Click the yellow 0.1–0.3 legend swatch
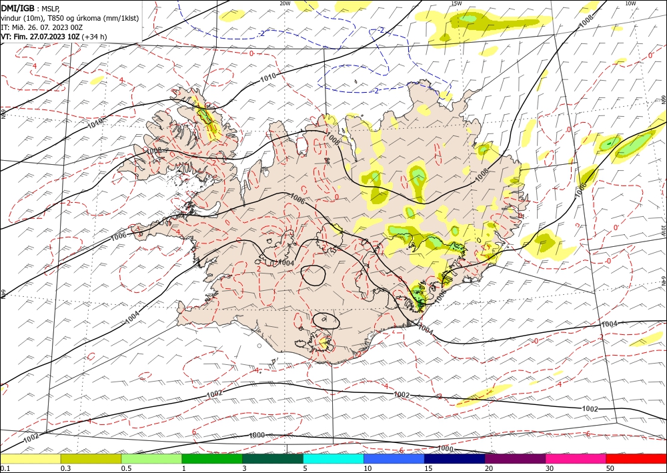Viewport: 667px width, 473px height. click(x=30, y=458)
